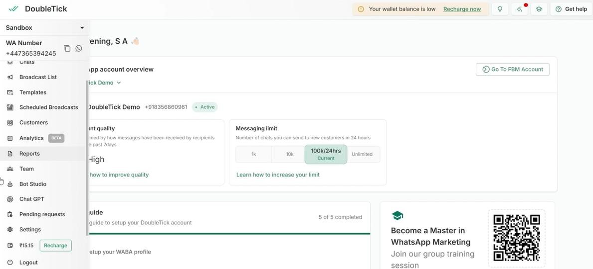Image resolution: width=593 pixels, height=269 pixels.
Task: Expand the Setup your WABA profile section
Action: tap(120, 252)
